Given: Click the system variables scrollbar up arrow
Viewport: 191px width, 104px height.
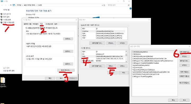Looking at the screenshot, I should [x=126, y=51].
